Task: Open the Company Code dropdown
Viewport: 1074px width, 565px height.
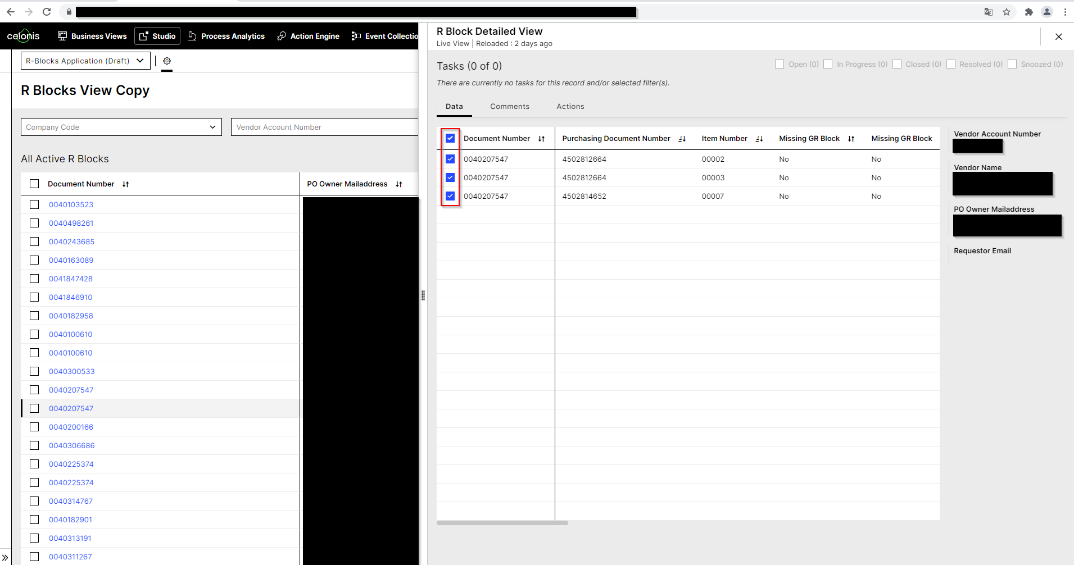Action: [121, 127]
